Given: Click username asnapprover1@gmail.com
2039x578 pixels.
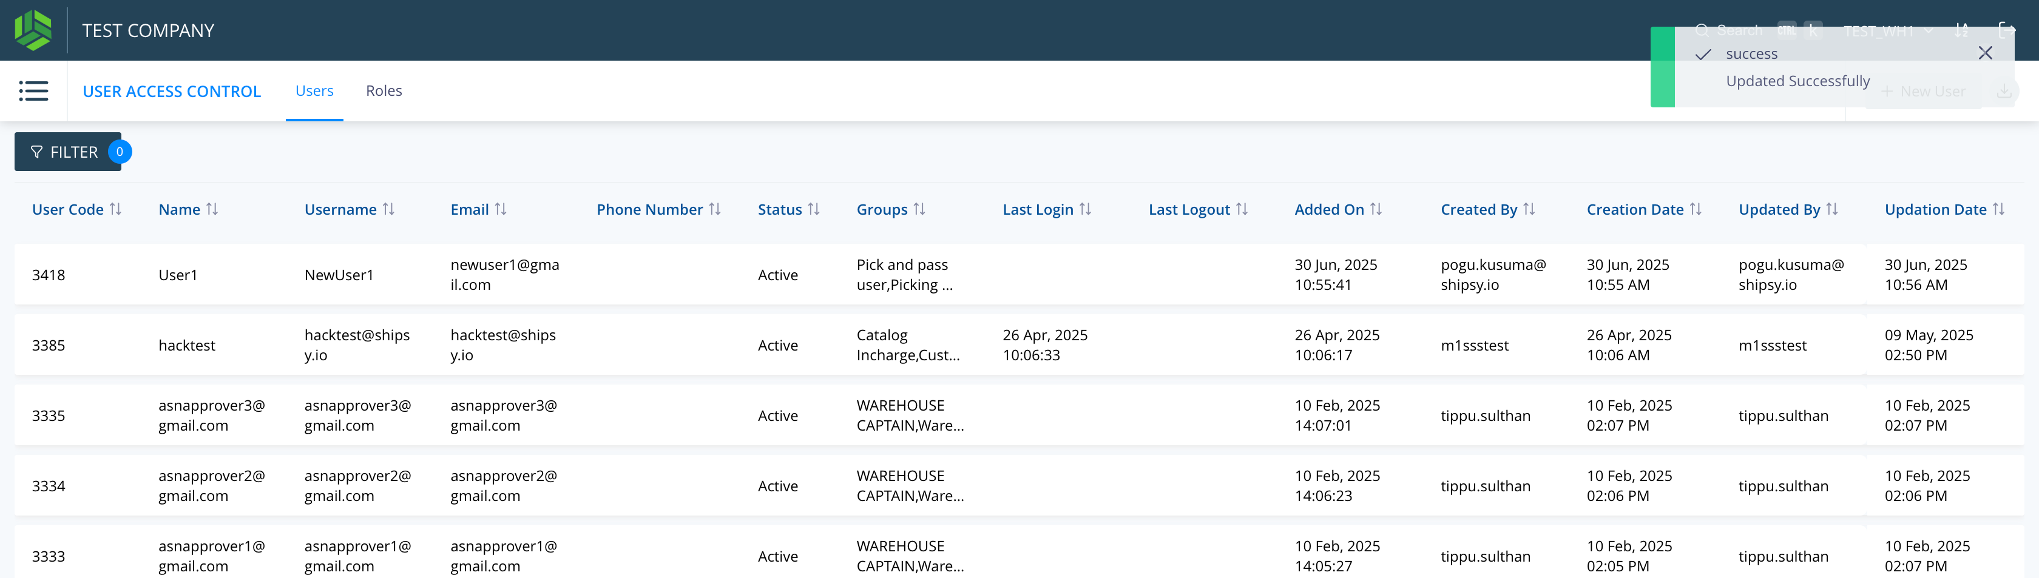Looking at the screenshot, I should coord(358,557).
